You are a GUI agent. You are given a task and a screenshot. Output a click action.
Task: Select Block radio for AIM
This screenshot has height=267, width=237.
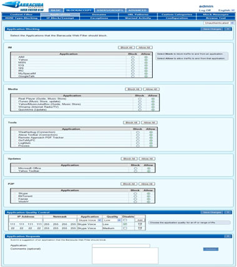pyautogui.click(x=133, y=57)
